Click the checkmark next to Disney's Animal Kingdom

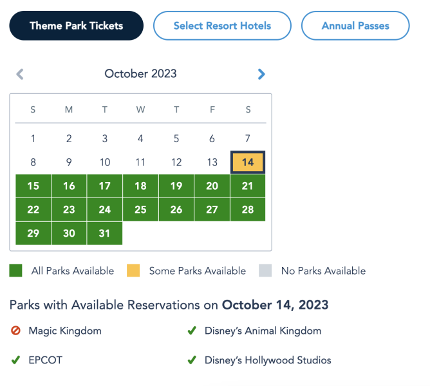pos(191,331)
